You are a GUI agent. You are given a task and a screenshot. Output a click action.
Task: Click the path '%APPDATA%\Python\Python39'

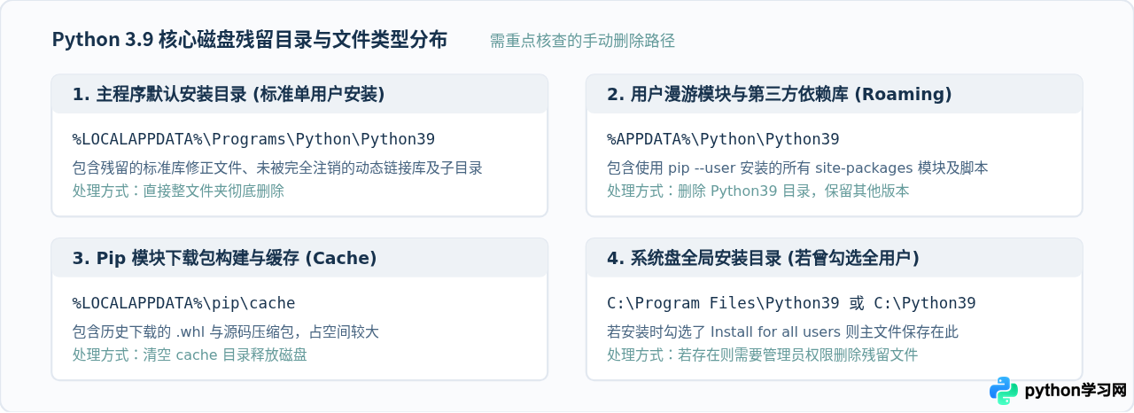point(723,139)
